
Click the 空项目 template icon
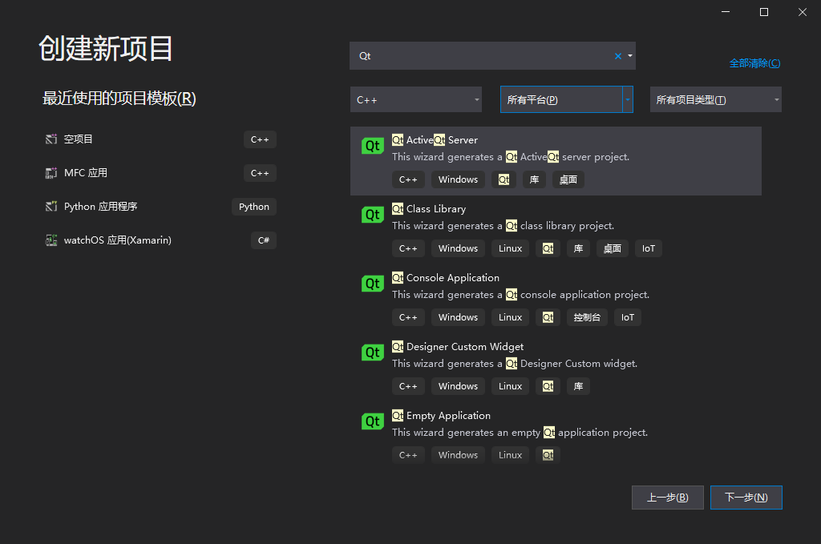(51, 139)
